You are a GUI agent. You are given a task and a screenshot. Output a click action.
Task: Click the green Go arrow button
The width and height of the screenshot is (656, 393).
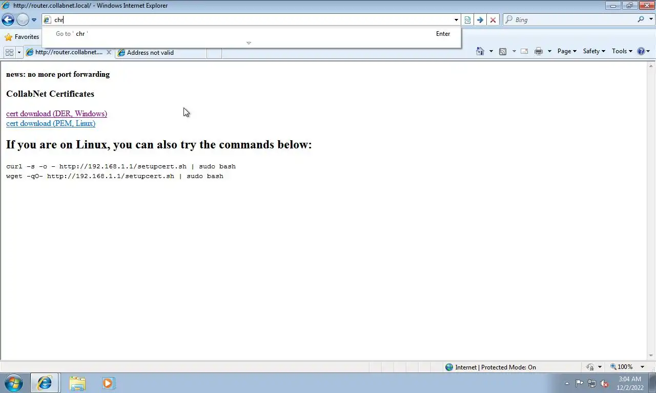[x=480, y=20]
